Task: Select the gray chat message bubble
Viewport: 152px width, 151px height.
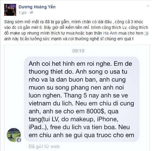Action: (x=82, y=99)
